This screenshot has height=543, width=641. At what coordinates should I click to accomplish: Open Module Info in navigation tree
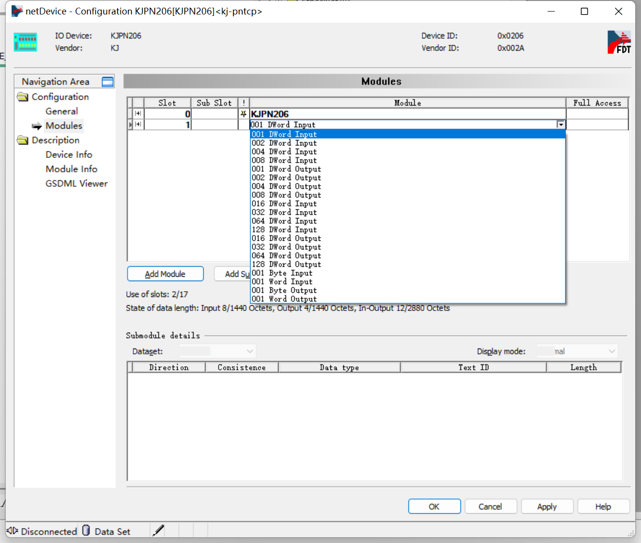[71, 169]
